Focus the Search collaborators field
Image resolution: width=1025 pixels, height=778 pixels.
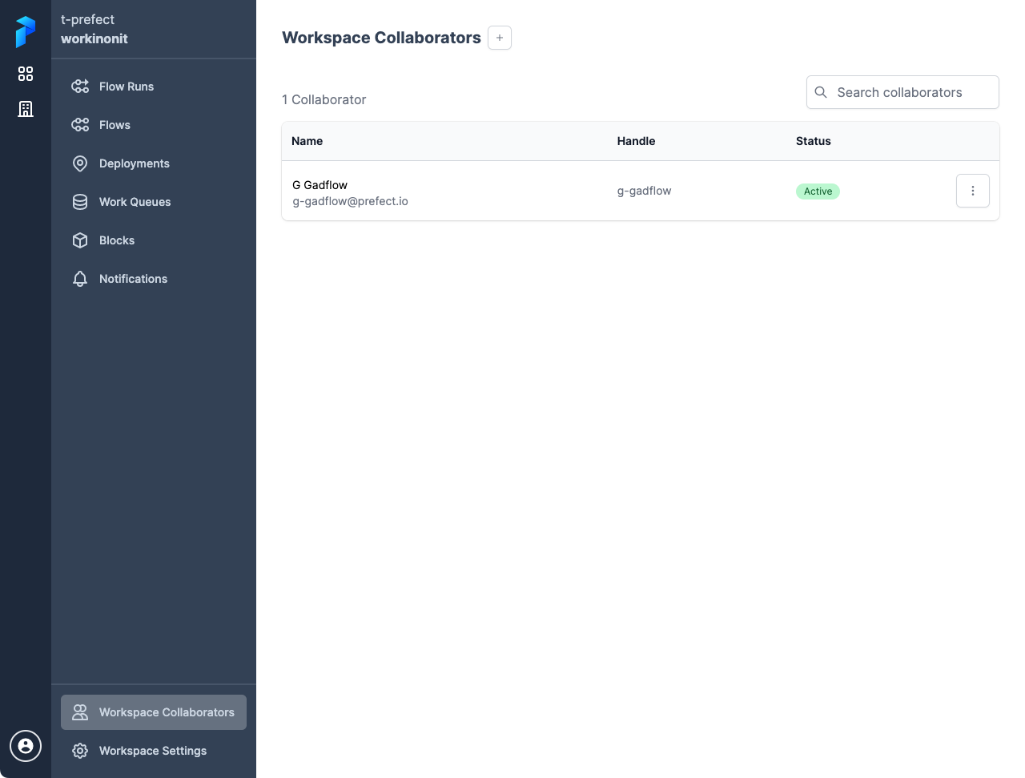(902, 92)
